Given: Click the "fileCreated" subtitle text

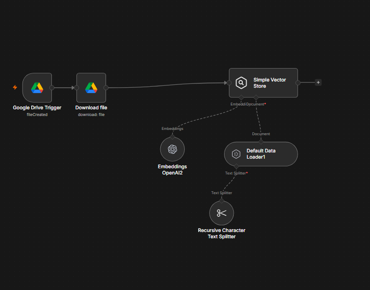Looking at the screenshot, I should tap(37, 115).
